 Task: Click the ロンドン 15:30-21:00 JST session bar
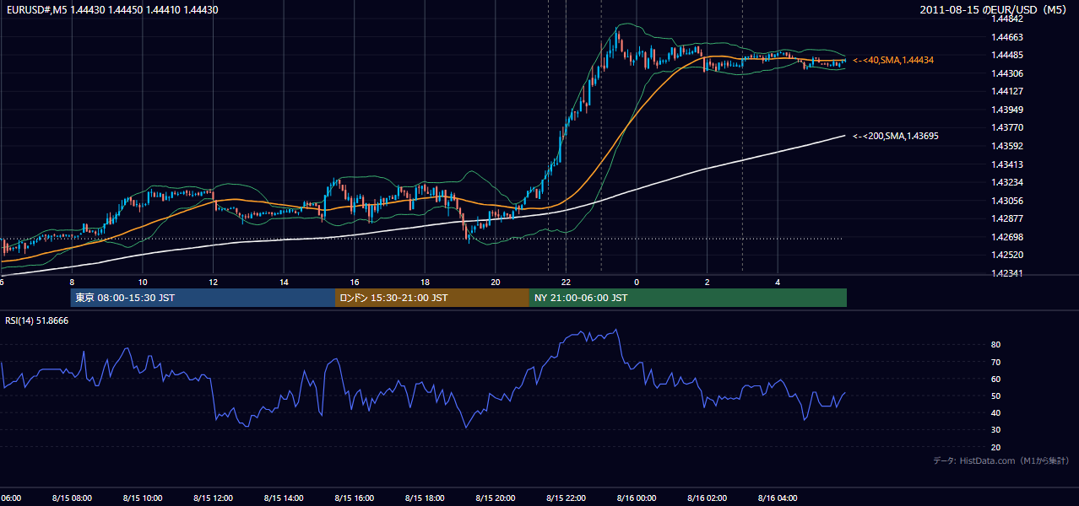[432, 298]
